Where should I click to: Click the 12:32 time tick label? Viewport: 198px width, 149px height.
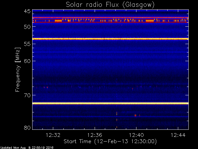click(x=53, y=135)
